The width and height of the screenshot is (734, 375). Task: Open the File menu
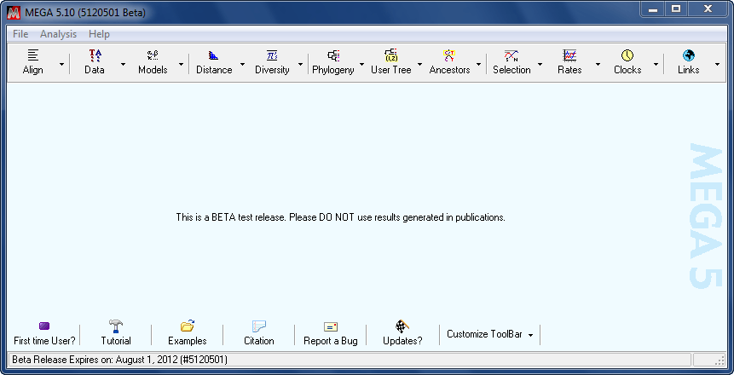(20, 34)
